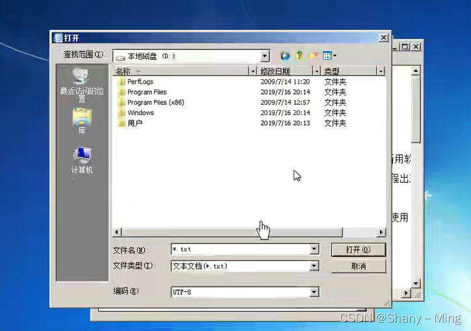The image size is (471, 331).
Task: Click the 取消 button
Action: click(x=359, y=266)
